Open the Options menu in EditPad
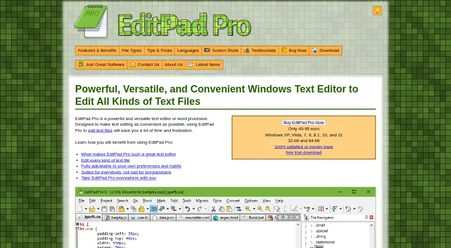451x248 pixels. (251, 201)
